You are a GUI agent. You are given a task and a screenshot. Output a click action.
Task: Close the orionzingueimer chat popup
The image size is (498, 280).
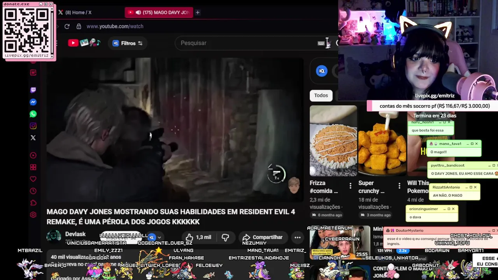pyautogui.click(x=453, y=209)
